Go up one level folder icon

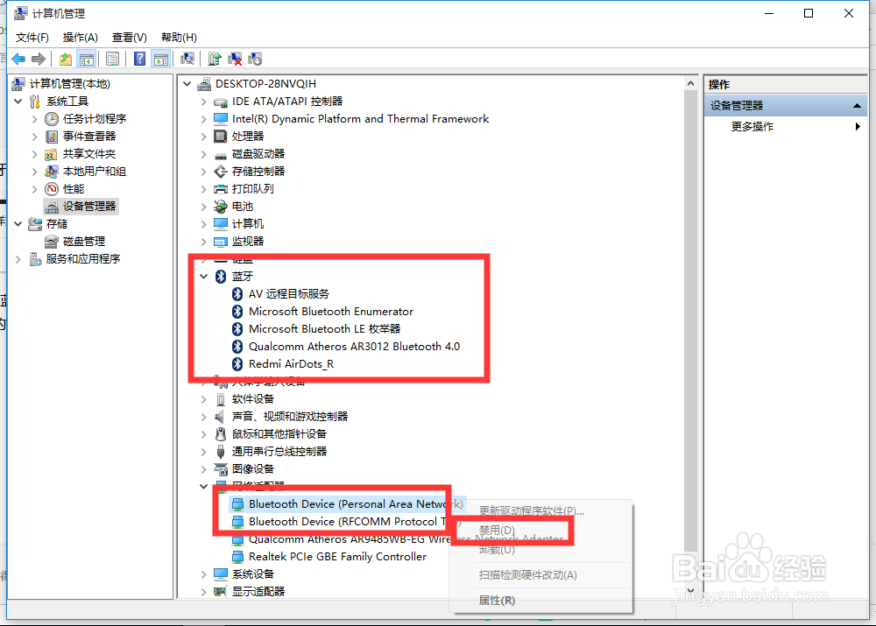coord(66,59)
